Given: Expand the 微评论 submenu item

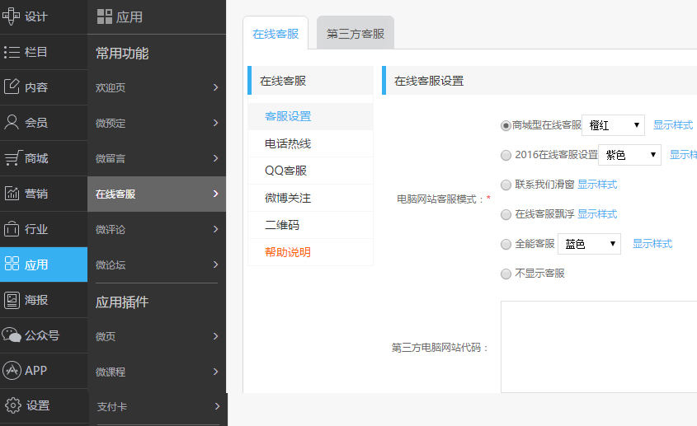Looking at the screenshot, I should click(x=157, y=229).
